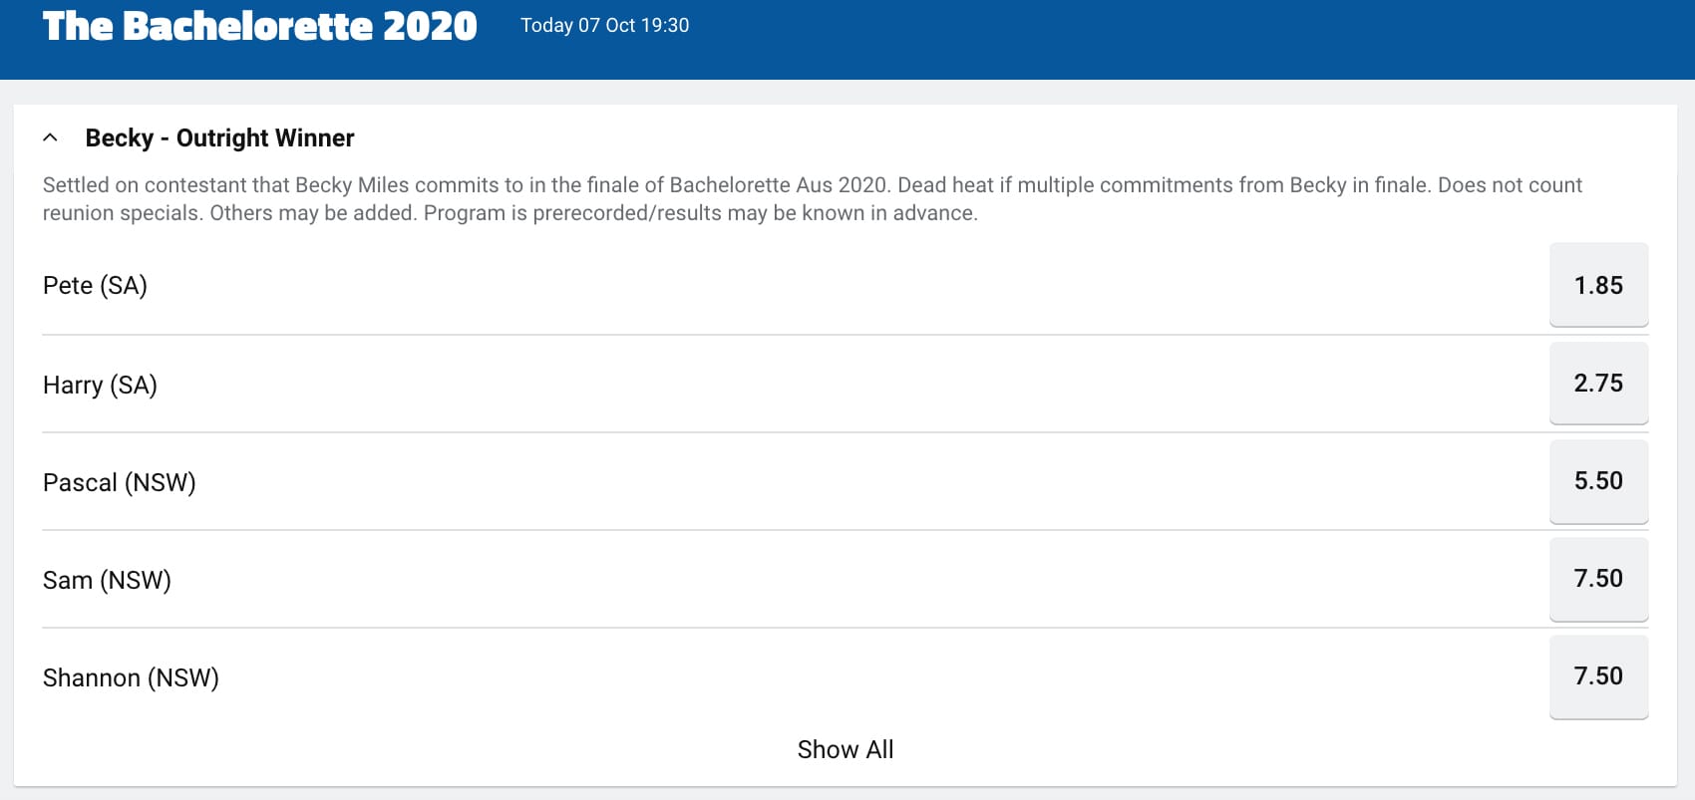The width and height of the screenshot is (1695, 800).
Task: Select Pascal (NSW) odds of 5.50
Action: 1598,480
